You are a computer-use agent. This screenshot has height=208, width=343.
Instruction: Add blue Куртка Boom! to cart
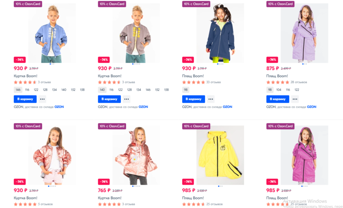click(24, 99)
